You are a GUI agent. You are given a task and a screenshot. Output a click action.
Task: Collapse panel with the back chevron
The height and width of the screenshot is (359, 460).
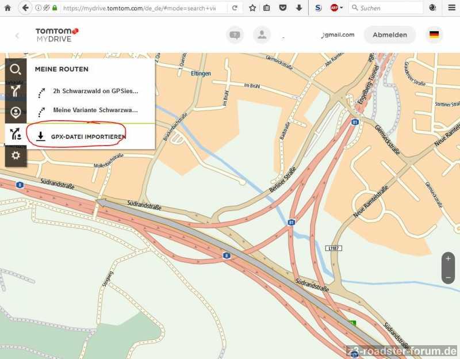point(17,36)
